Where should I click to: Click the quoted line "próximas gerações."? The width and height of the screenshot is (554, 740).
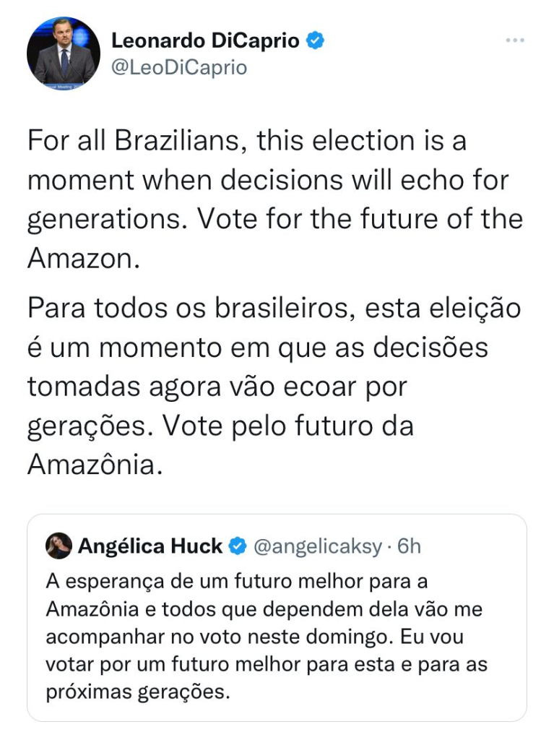[x=137, y=692]
